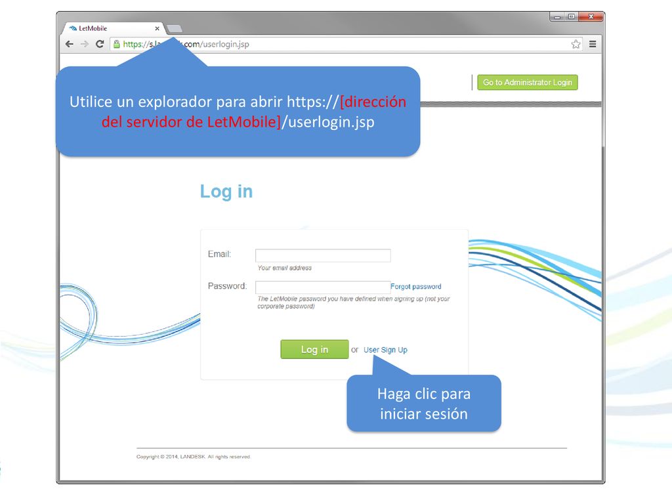
Task: Click the Copyright 2014 LANDESK footer text
Action: 194,457
